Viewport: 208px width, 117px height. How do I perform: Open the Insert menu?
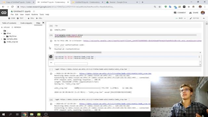click(27, 14)
